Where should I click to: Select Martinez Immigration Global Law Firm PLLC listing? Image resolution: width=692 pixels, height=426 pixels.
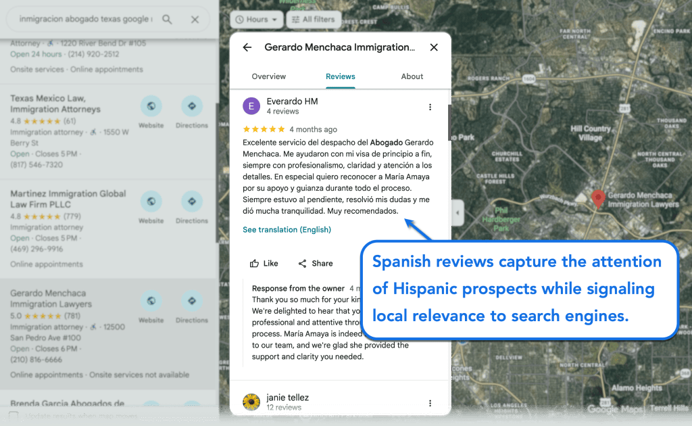click(68, 199)
